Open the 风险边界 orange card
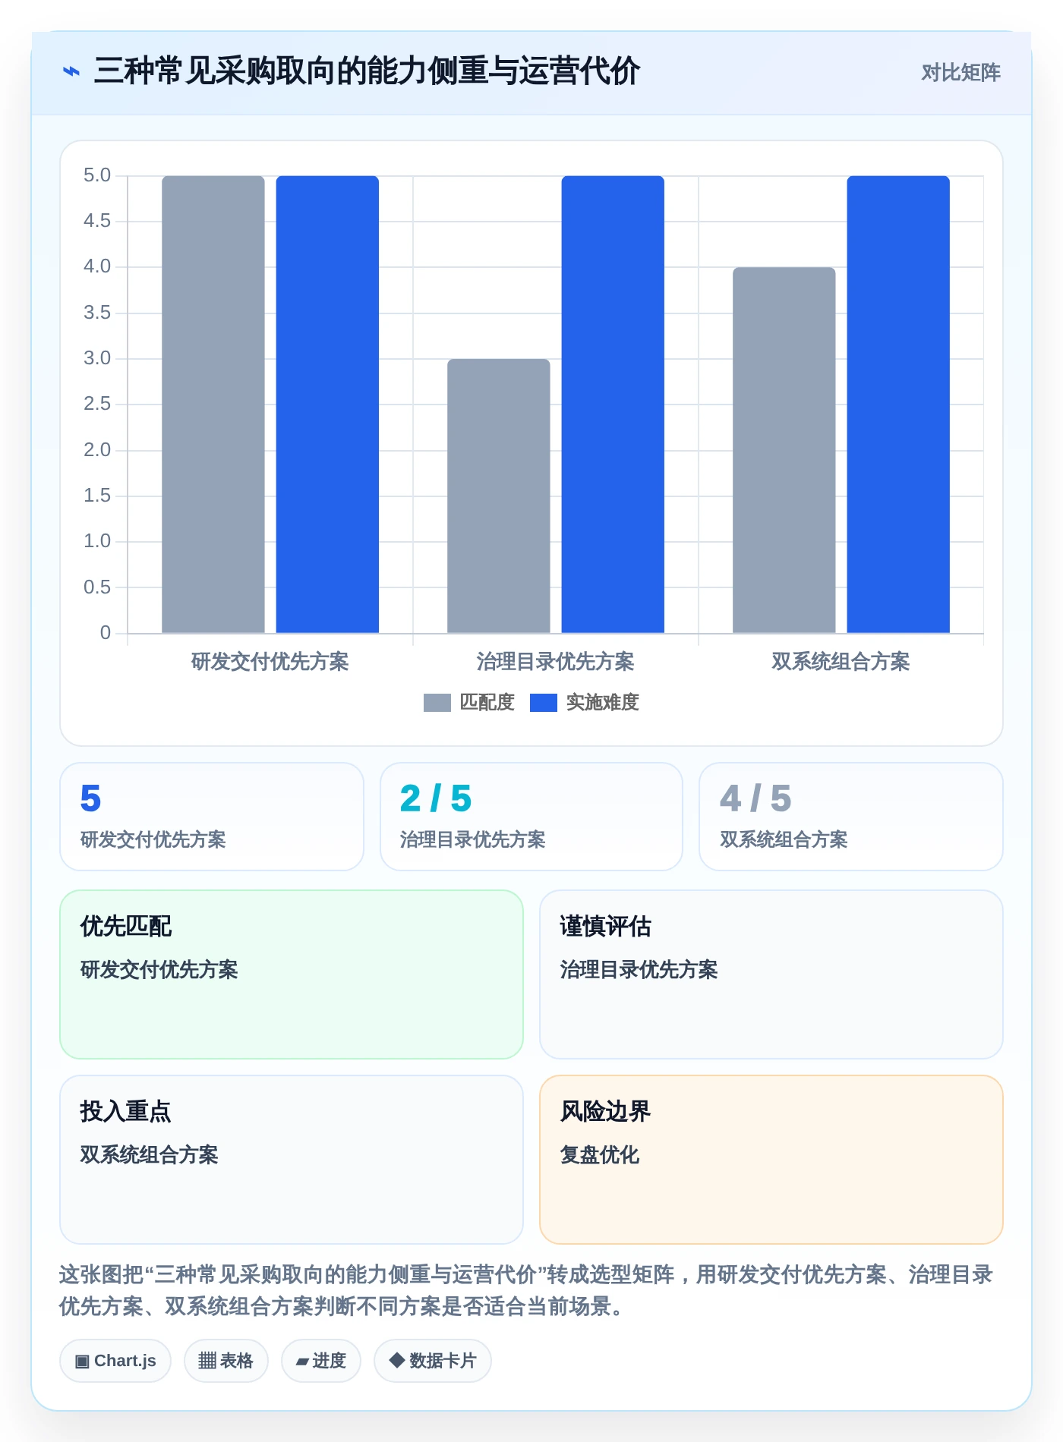Screen dimensions: 1063x1442 [771, 1160]
